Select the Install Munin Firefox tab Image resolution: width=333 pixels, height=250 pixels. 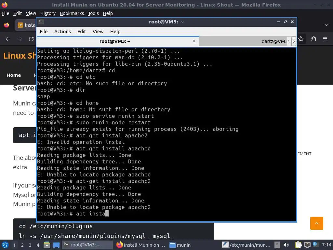26,25
